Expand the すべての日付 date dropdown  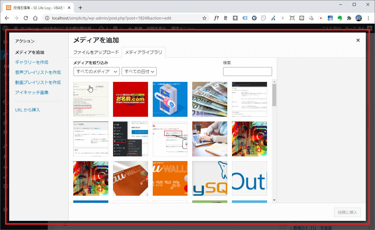click(139, 72)
